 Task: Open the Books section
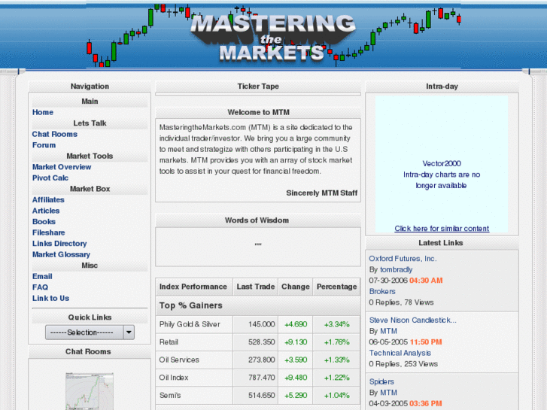click(x=44, y=222)
